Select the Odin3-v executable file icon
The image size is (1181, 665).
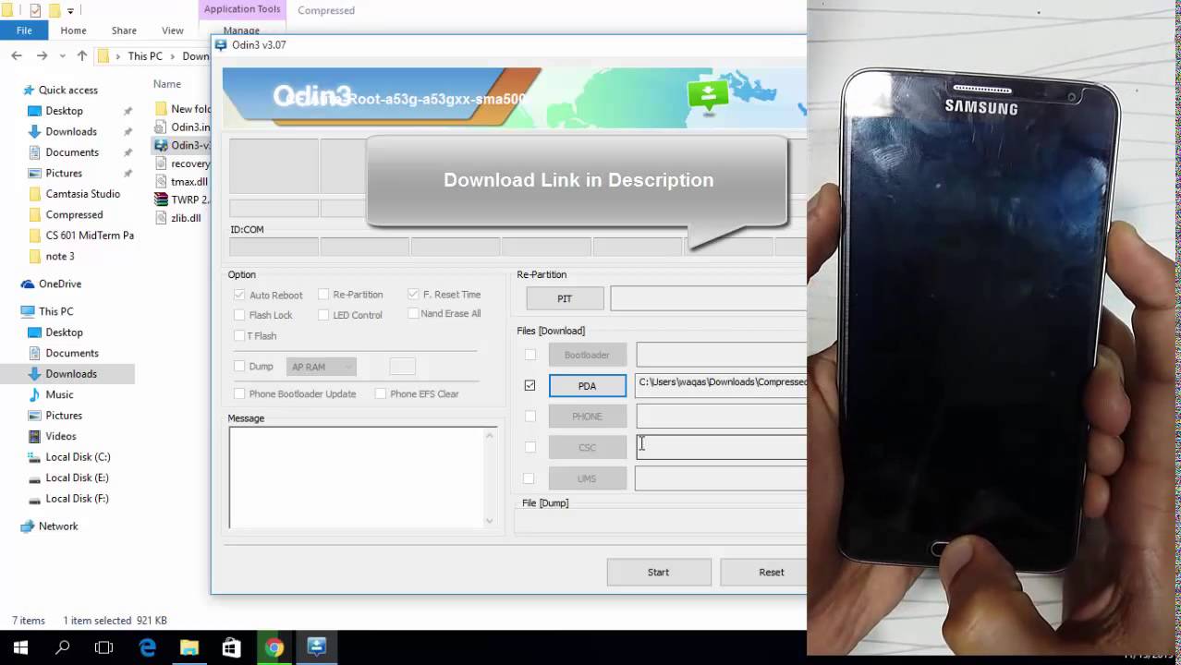point(161,145)
